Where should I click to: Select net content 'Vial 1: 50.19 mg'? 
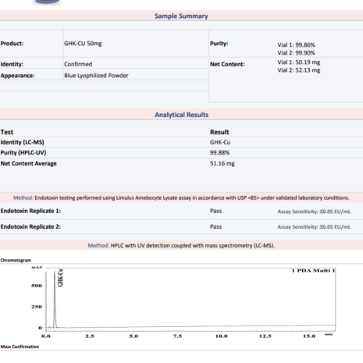click(299, 62)
